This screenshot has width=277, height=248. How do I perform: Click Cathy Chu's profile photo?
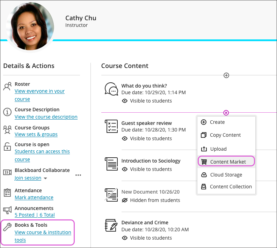30,27
